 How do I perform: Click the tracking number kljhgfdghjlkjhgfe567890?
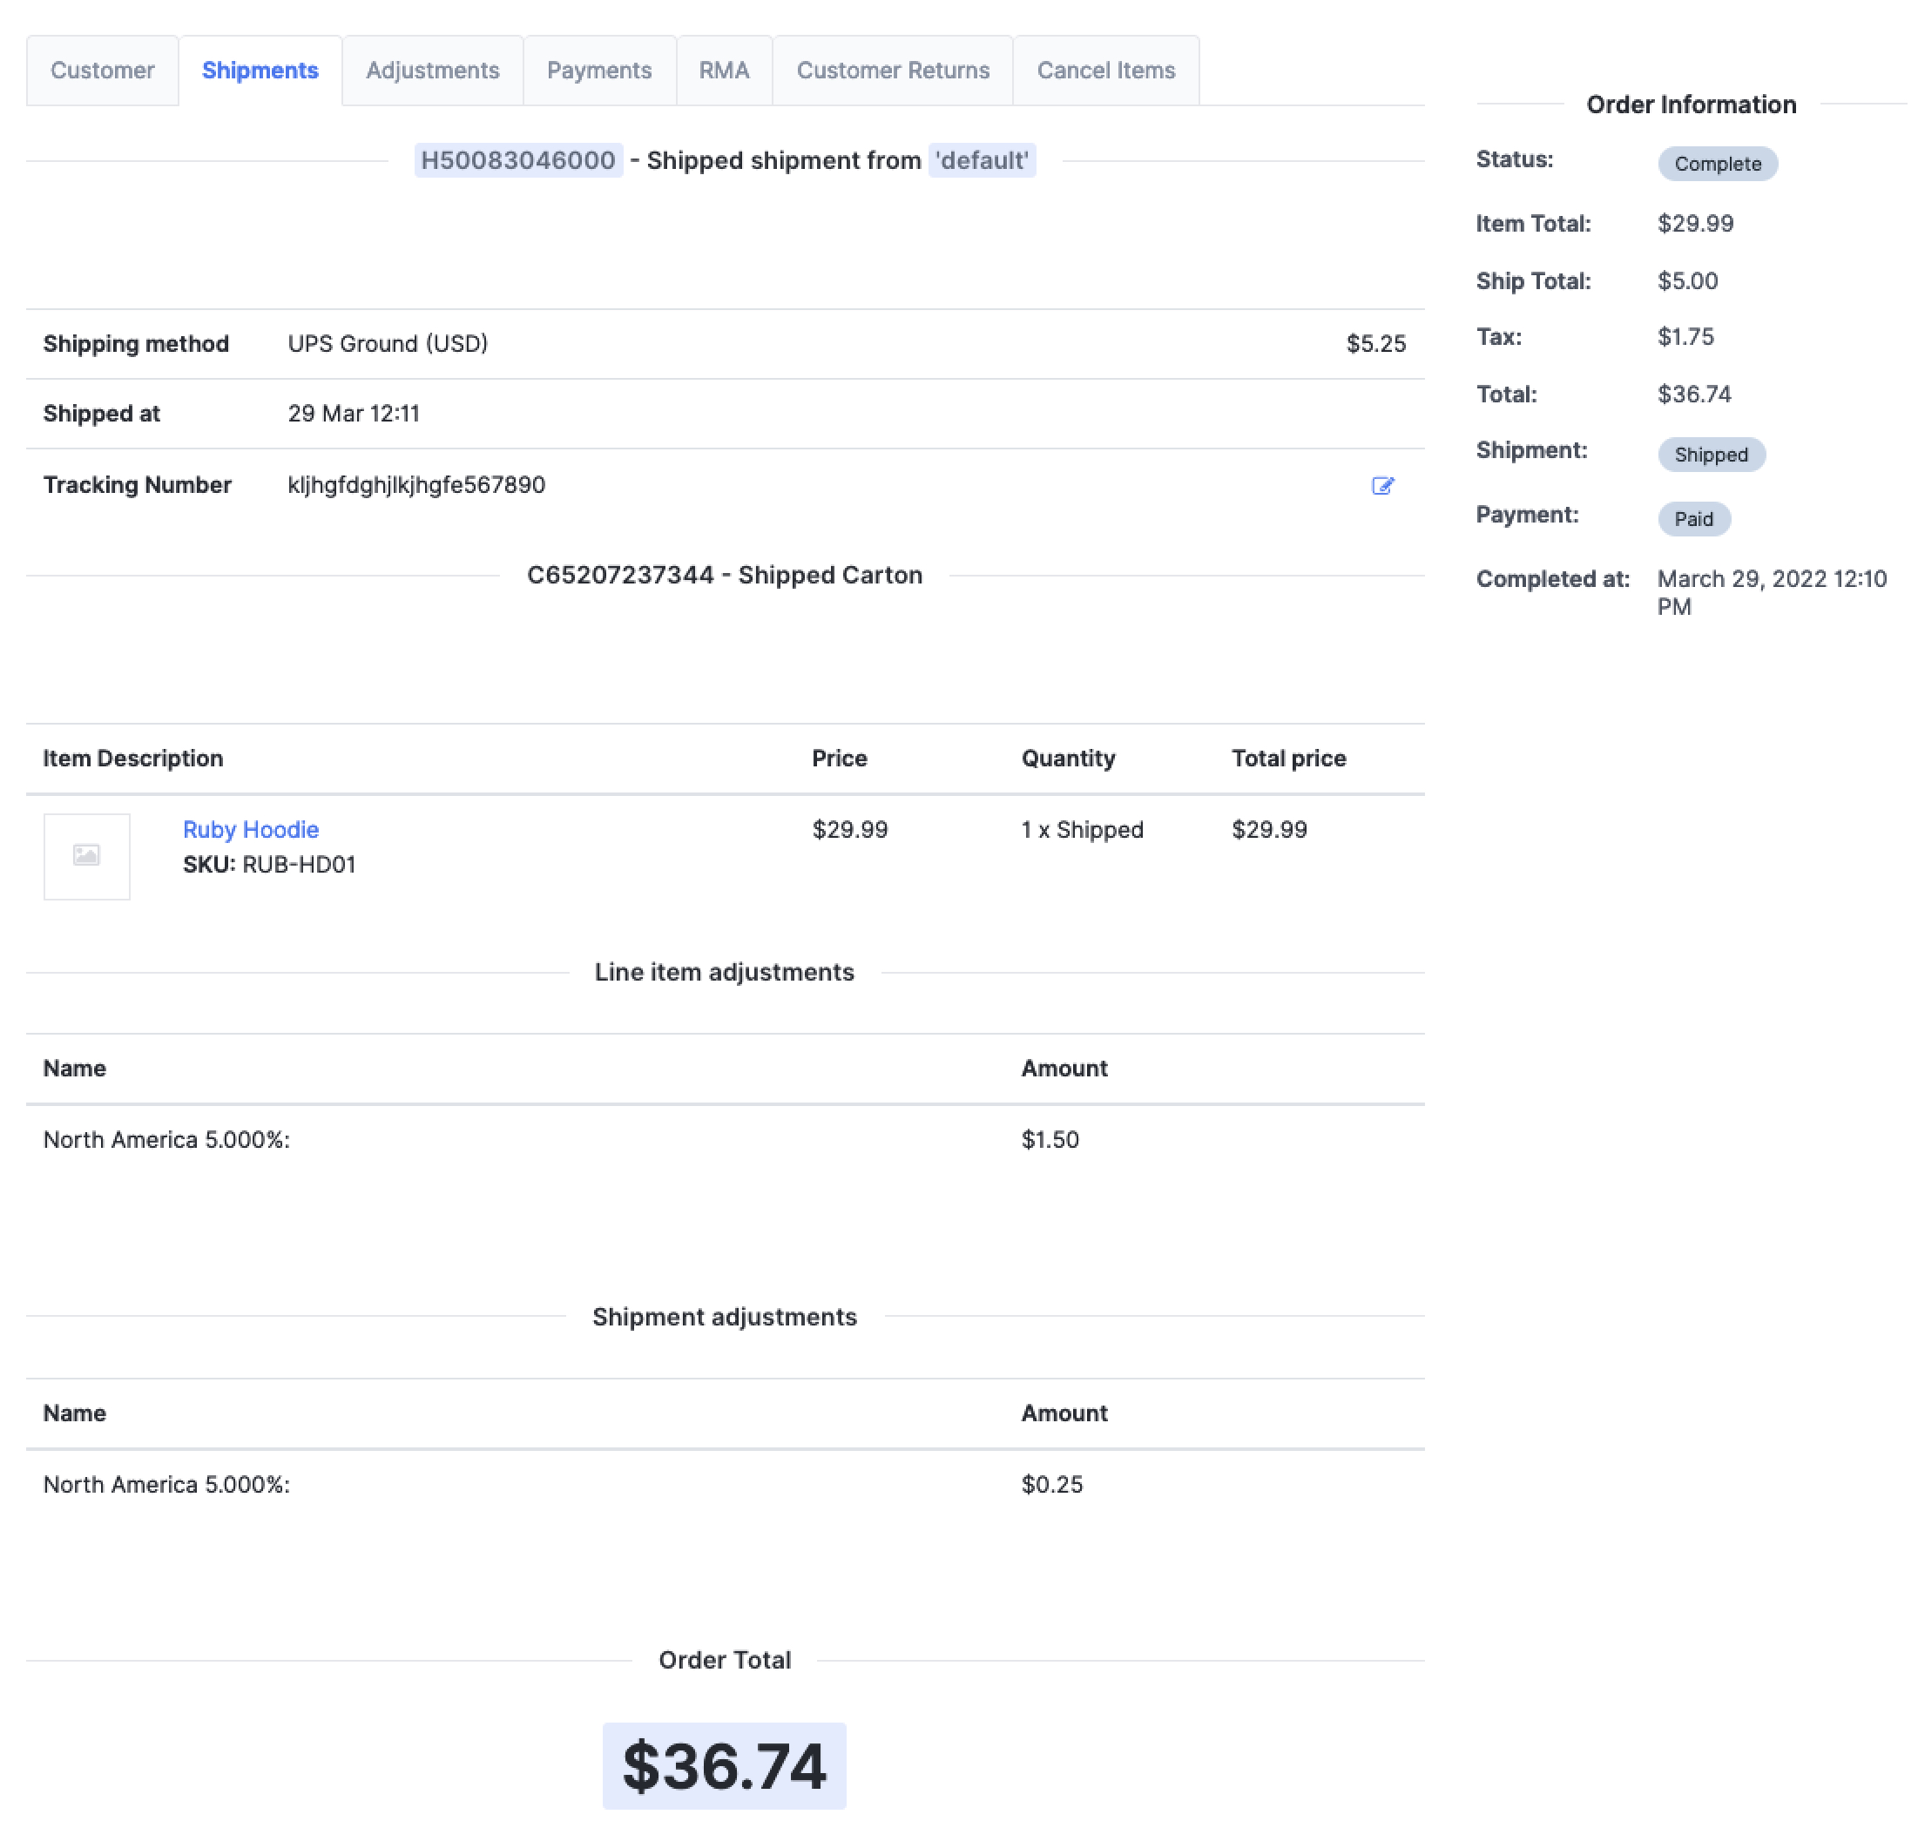tap(417, 484)
